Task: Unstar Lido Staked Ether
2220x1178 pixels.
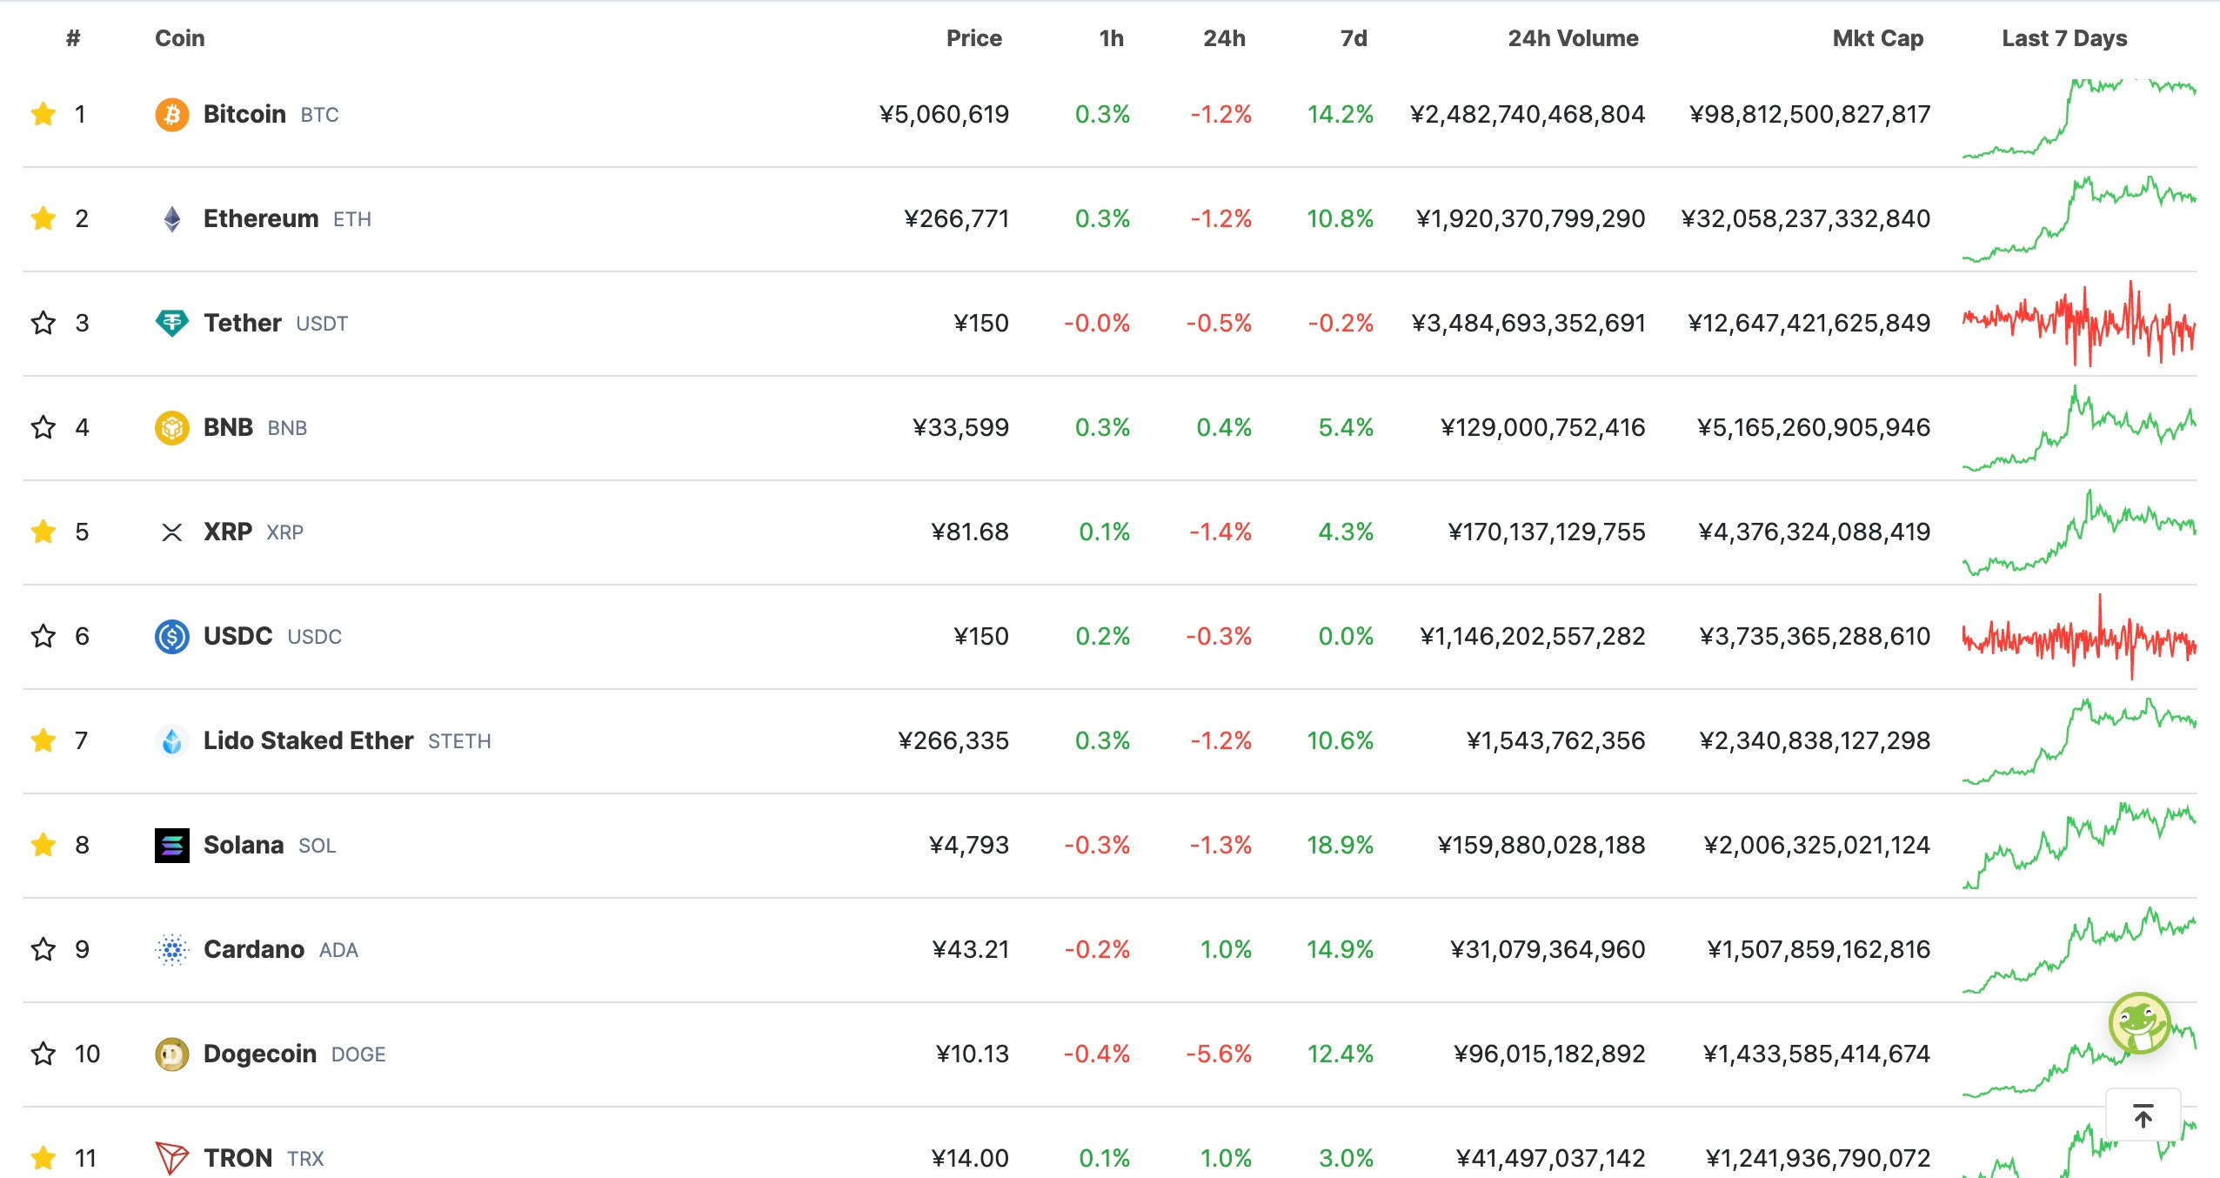Action: point(43,740)
